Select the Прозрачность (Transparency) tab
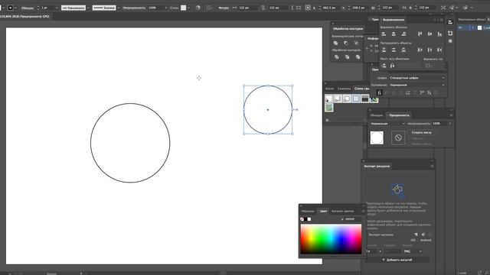Viewport: 490px width, 275px height. [399, 115]
